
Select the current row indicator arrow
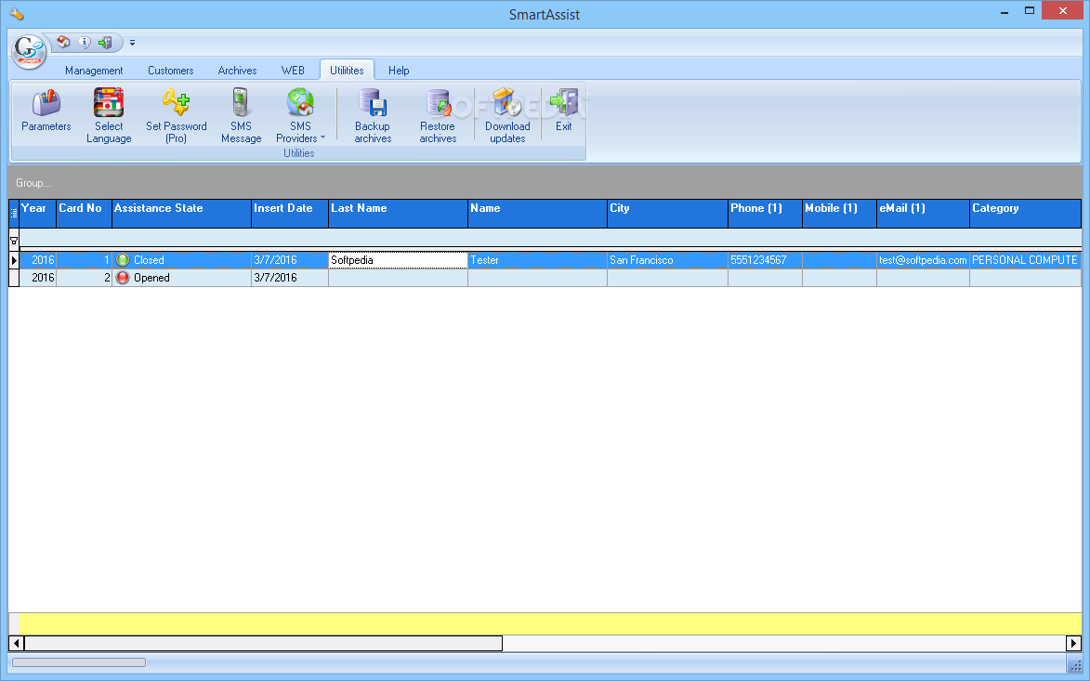pyautogui.click(x=14, y=260)
